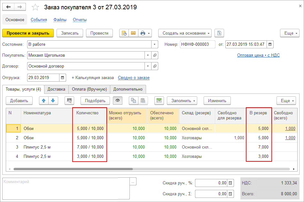
Task: Click the right scroll arrow of the table
Action: pyautogui.click(x=294, y=169)
